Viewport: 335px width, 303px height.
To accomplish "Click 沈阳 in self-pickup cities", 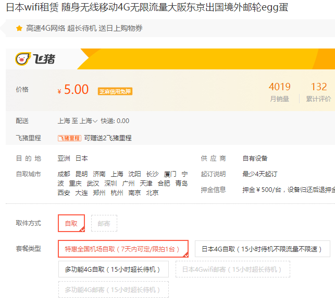I will [x=134, y=174].
